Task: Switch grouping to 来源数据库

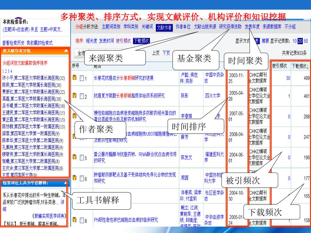Action: pyautogui.click(x=272, y=27)
